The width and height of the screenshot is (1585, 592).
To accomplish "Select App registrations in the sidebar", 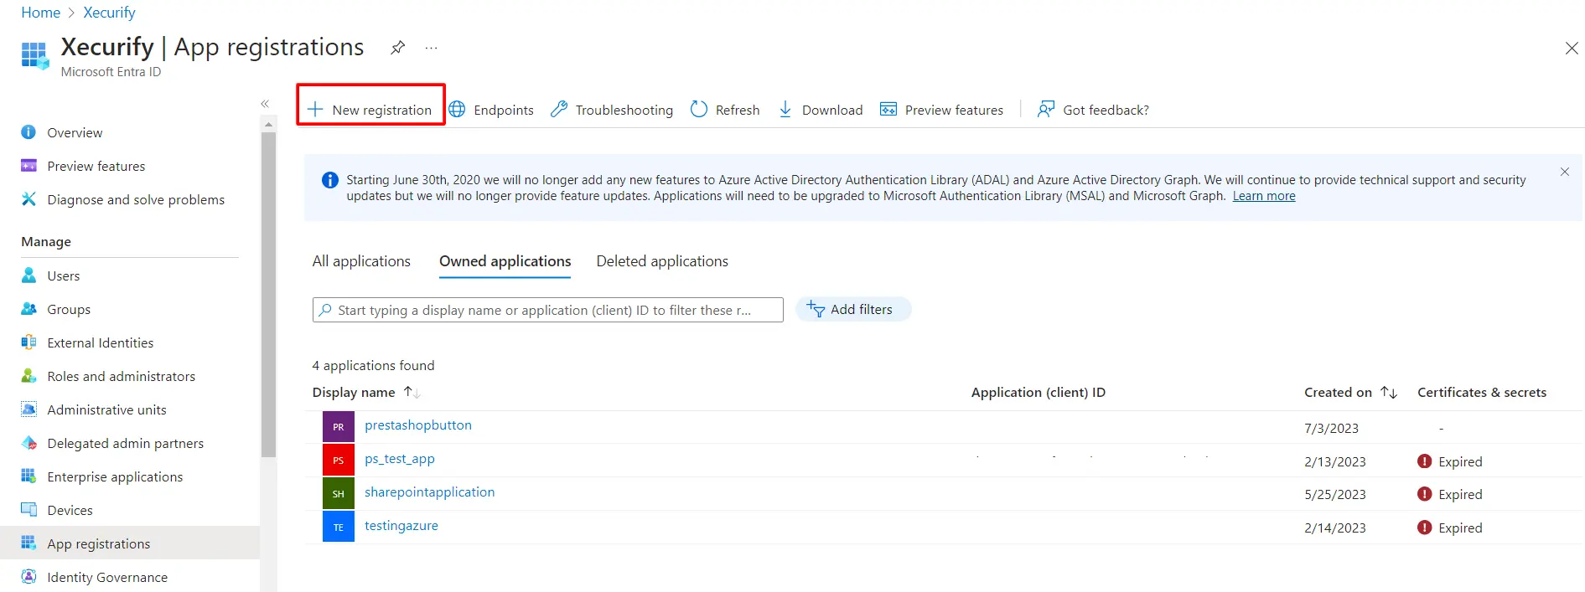I will (130, 543).
